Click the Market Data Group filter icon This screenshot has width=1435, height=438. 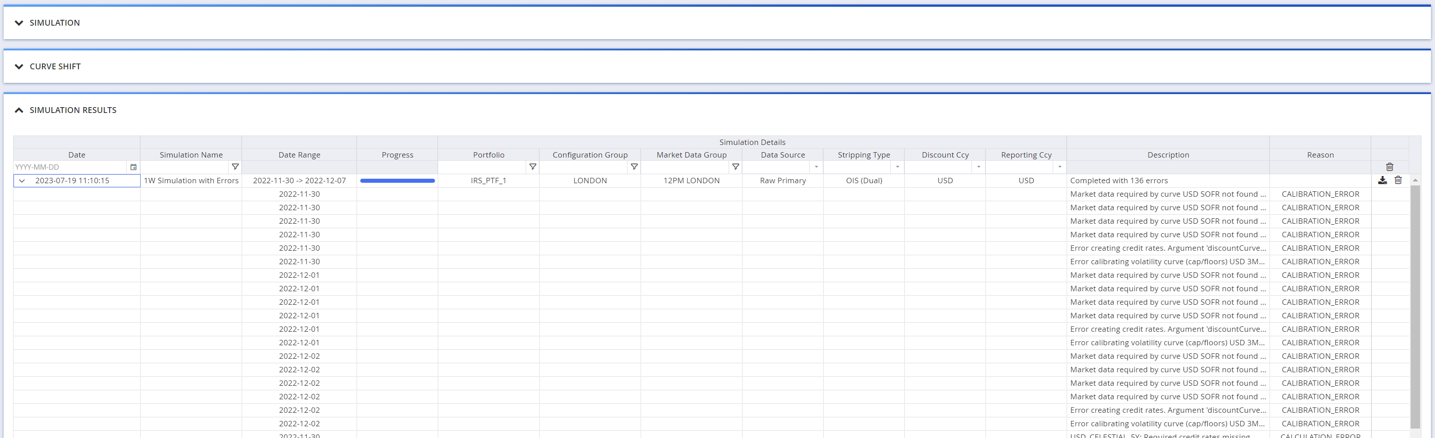pos(735,167)
